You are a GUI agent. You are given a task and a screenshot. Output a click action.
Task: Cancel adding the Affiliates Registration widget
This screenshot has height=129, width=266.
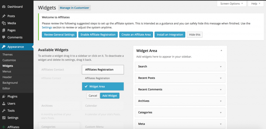93,96
